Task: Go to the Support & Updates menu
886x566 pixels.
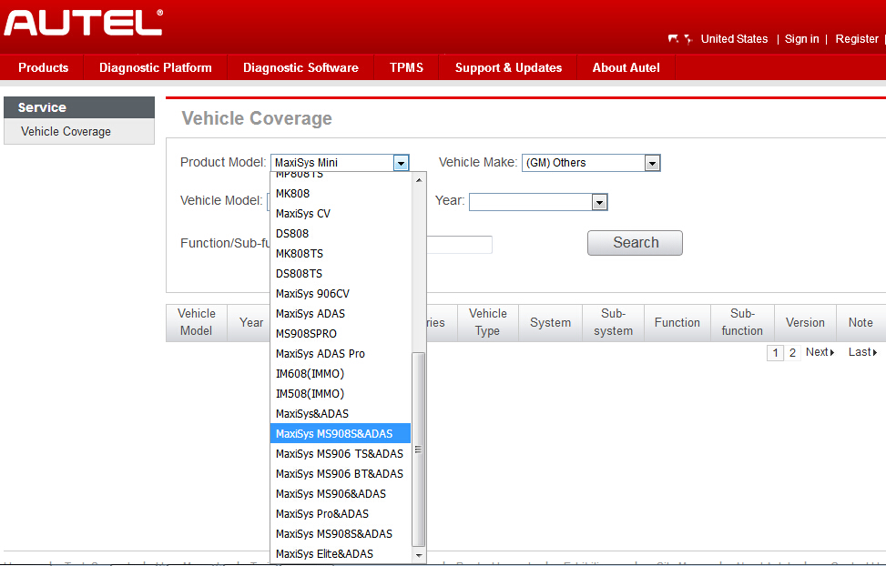Action: (508, 67)
